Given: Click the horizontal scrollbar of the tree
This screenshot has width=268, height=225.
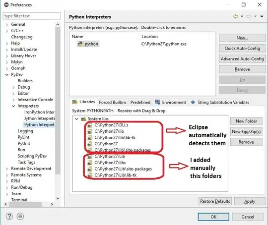Looking at the screenshot, I should click(29, 204).
